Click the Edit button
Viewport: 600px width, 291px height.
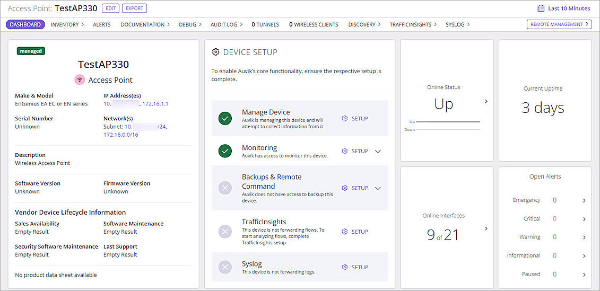pyautogui.click(x=110, y=8)
